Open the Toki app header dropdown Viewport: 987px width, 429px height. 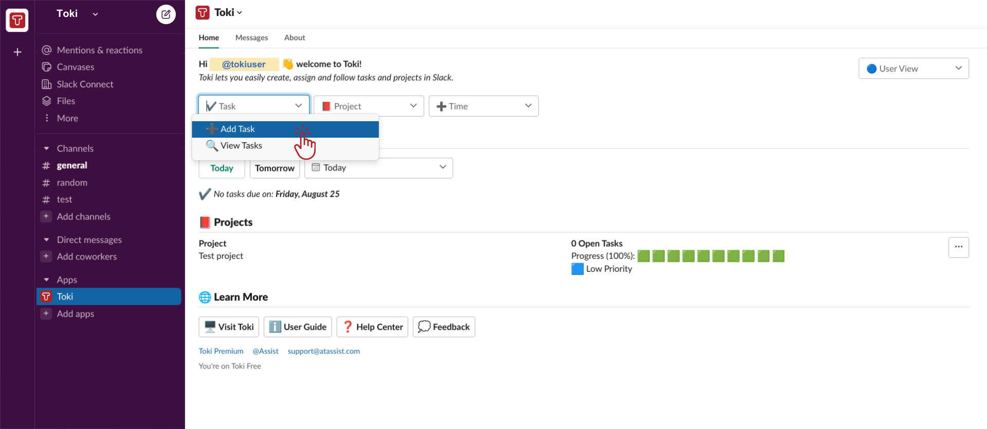228,12
